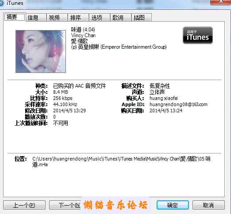Image resolution: width=231 pixels, height=214 pixels.
Task: Click the Emperor Entertainment Group copyright line
Action: point(119,47)
